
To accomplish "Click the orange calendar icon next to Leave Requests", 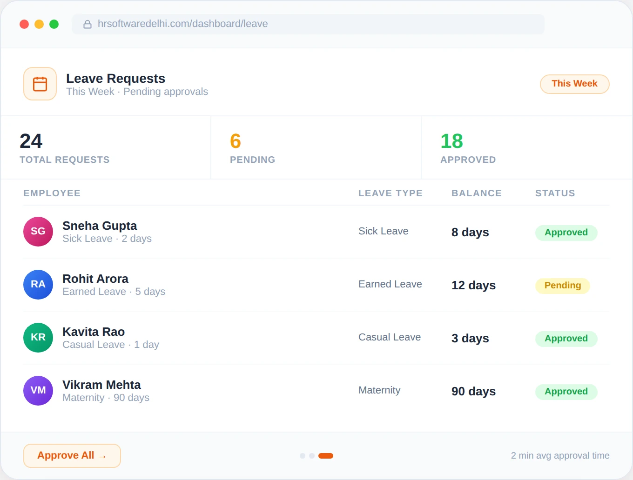I will [x=40, y=84].
